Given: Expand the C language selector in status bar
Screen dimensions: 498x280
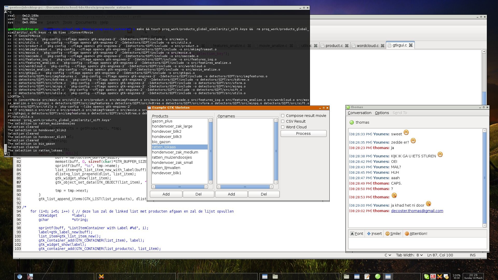Looking at the screenshot, I should (x=388, y=255).
